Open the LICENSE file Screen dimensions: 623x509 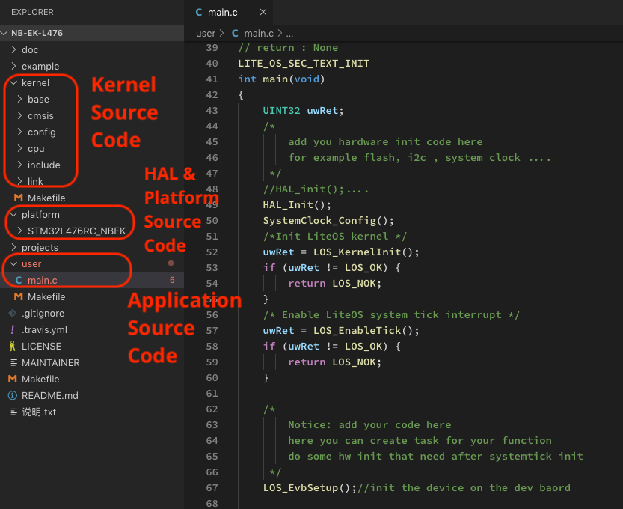pos(41,347)
